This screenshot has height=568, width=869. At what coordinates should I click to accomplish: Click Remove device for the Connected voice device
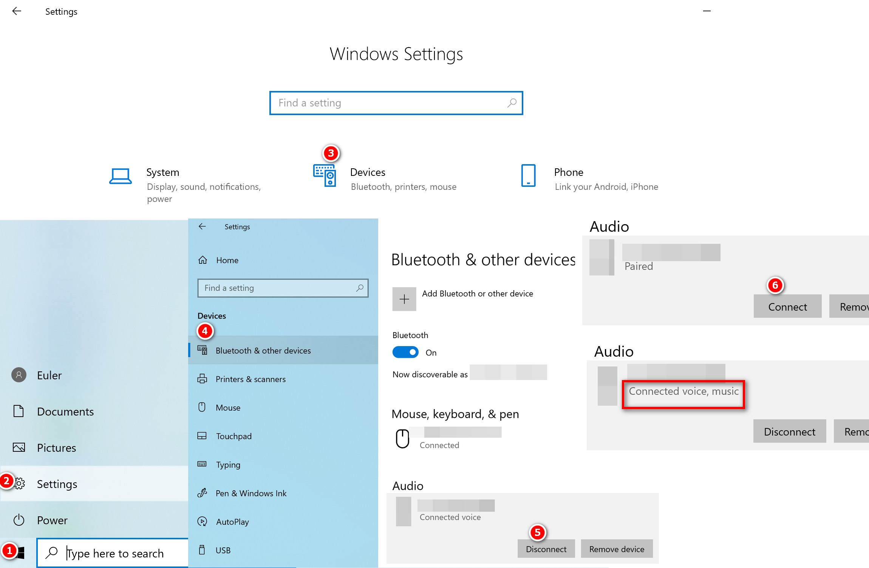[617, 549]
